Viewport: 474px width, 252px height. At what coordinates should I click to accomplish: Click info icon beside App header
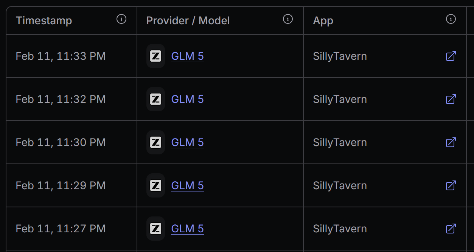pos(451,19)
